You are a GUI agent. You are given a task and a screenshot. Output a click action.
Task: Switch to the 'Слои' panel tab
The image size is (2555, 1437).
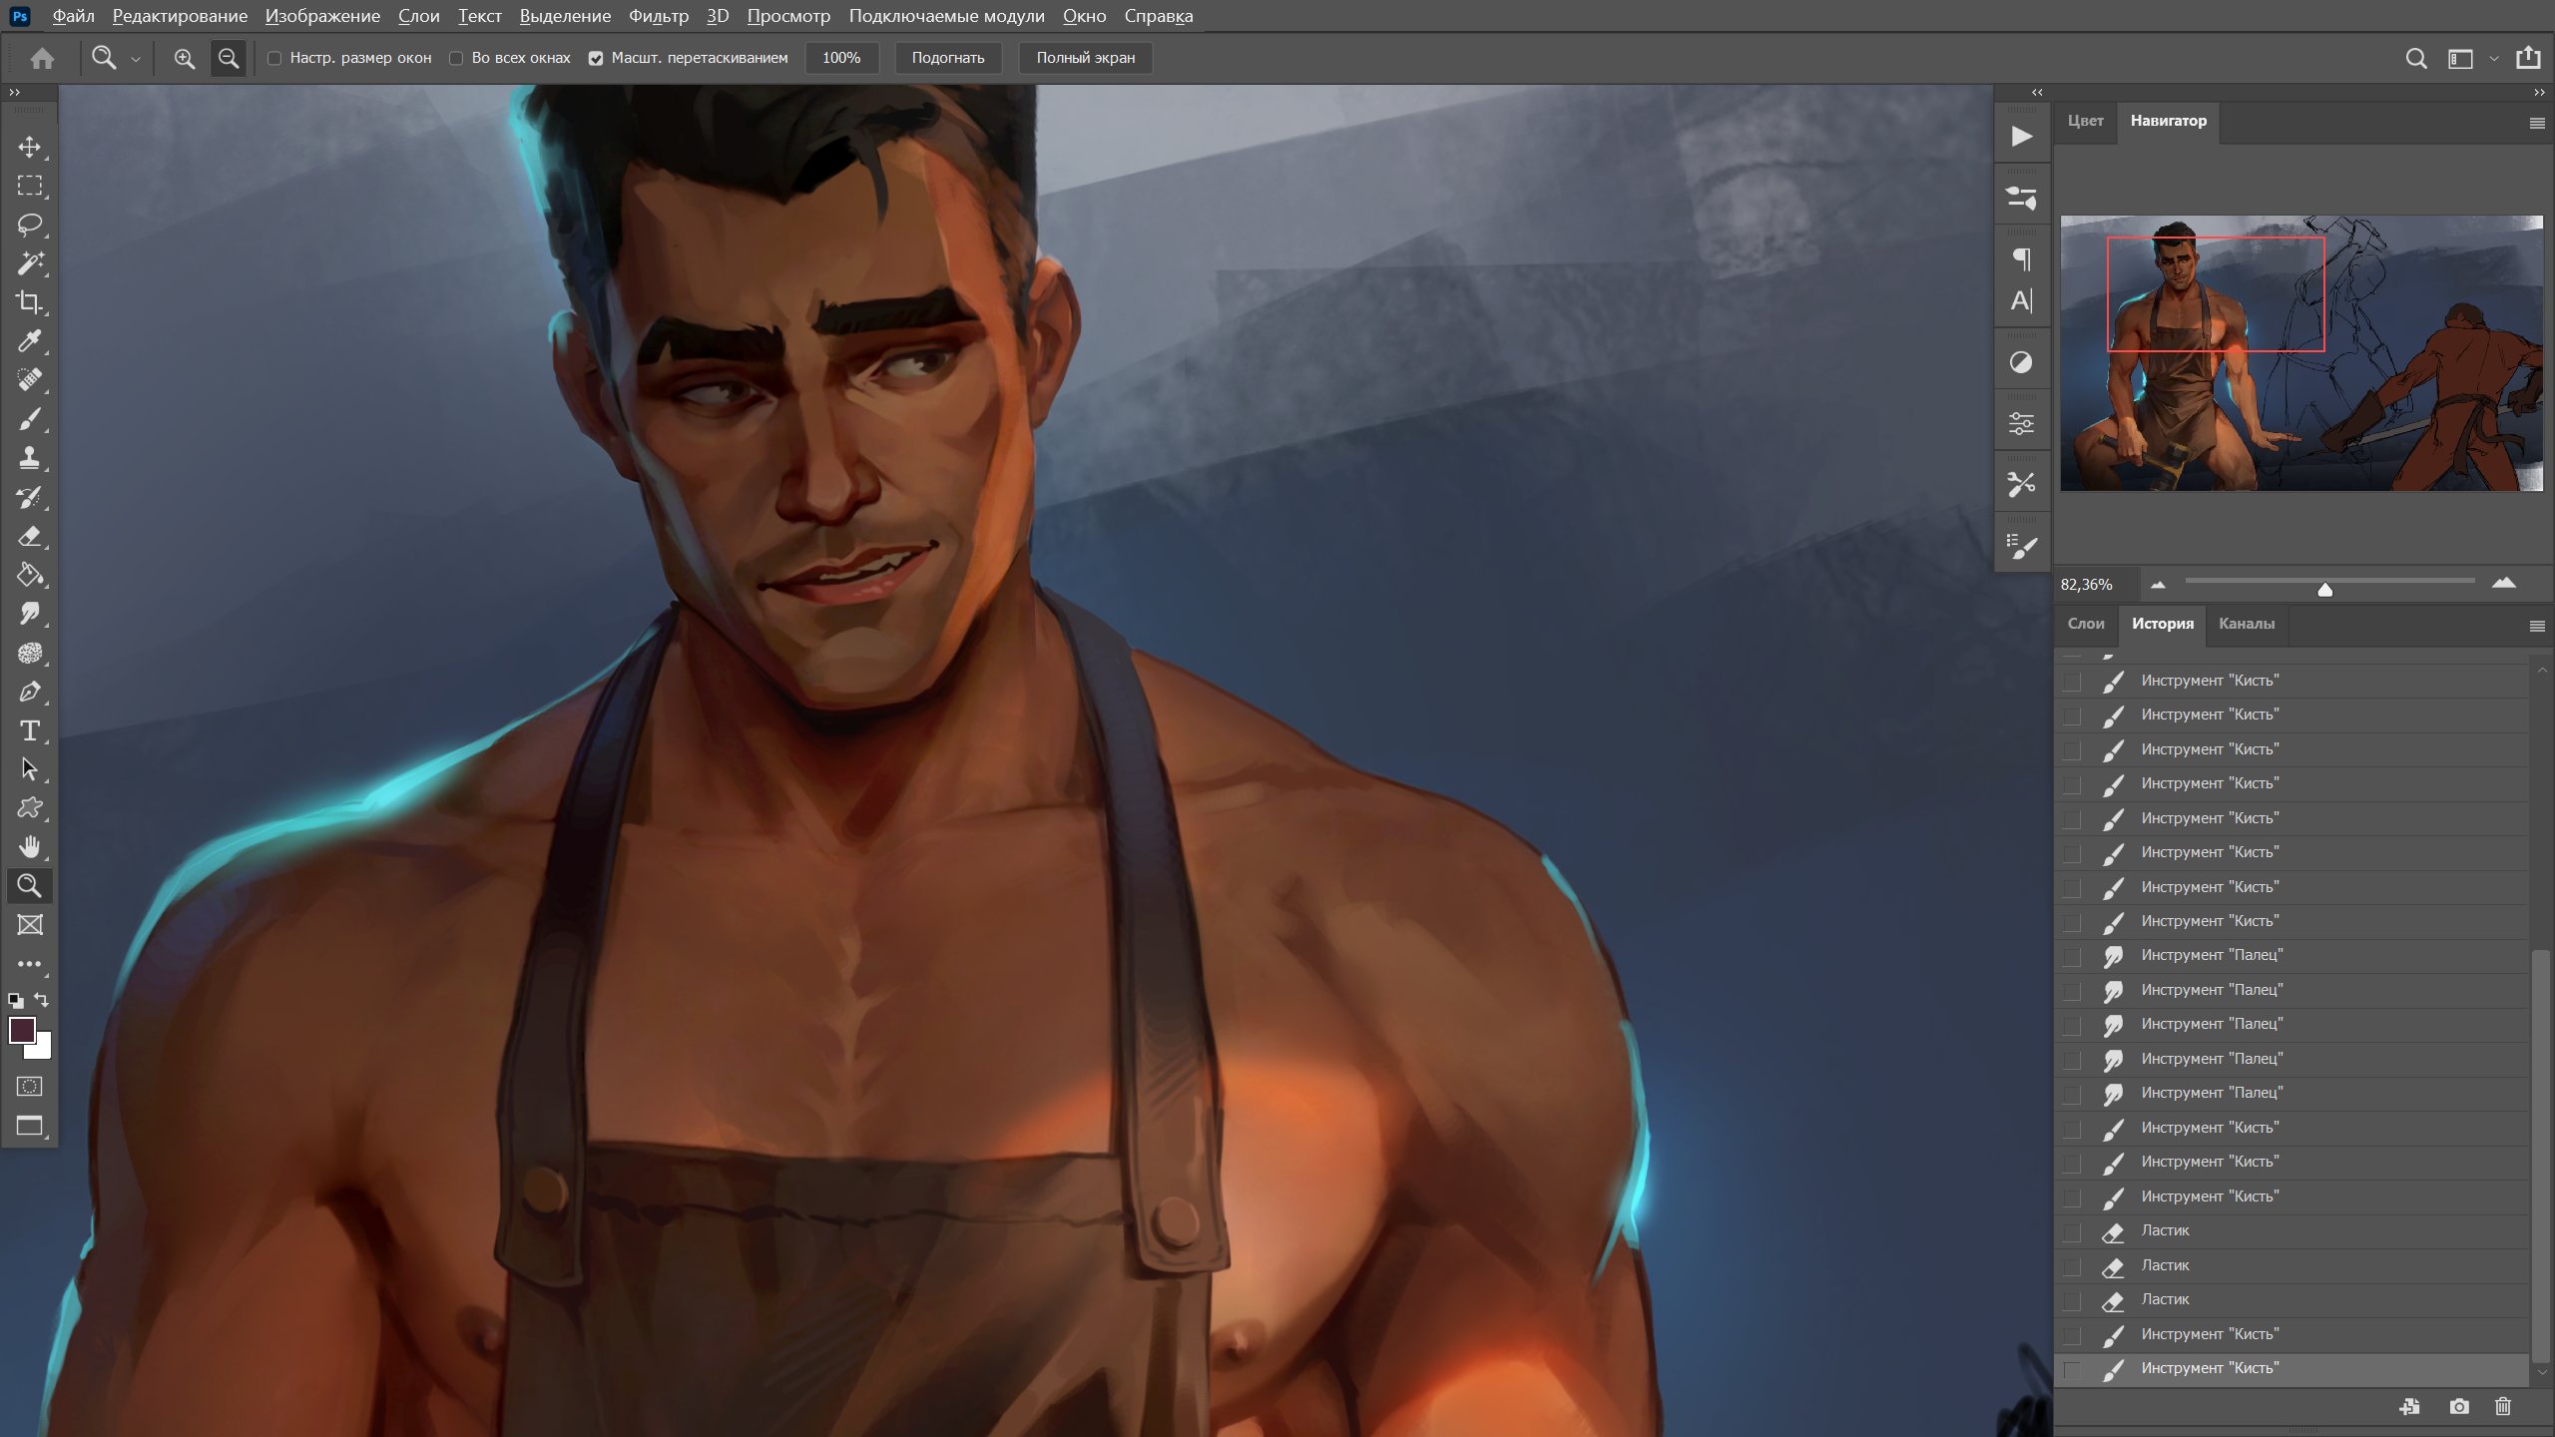coord(2086,624)
